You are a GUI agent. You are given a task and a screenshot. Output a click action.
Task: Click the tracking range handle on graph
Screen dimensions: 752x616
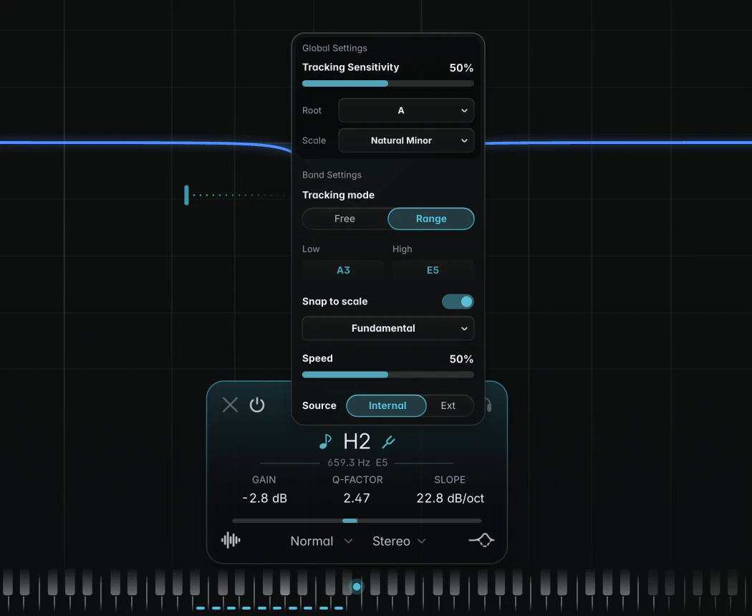pos(186,196)
